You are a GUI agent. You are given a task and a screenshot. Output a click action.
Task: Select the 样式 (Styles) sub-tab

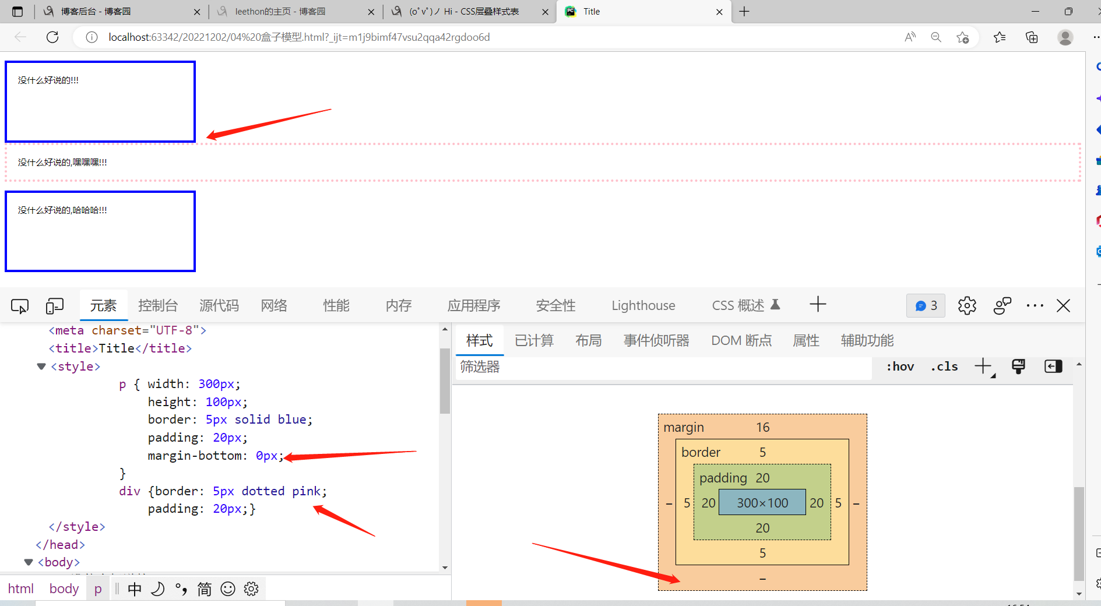click(x=480, y=341)
